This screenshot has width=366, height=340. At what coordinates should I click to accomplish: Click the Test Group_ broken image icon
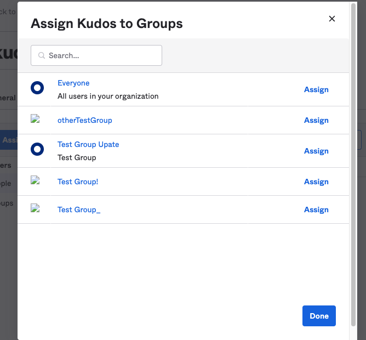point(35,208)
